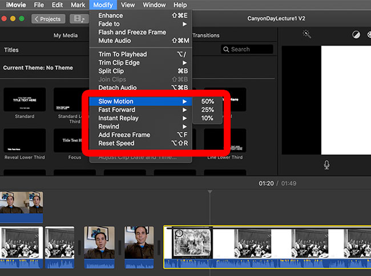Expand the Fast Forward submenu
Image resolution: width=371 pixels, height=276 pixels.
(140, 110)
